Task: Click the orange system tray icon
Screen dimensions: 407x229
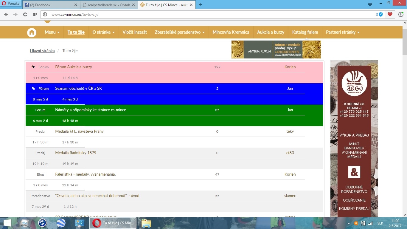Action: pyautogui.click(x=355, y=223)
